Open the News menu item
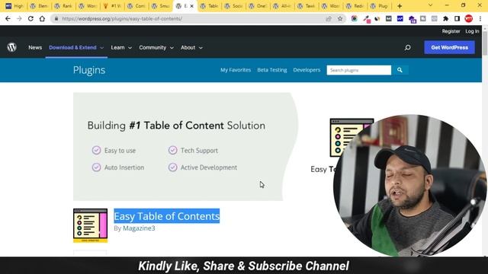The image size is (488, 274). coord(35,47)
